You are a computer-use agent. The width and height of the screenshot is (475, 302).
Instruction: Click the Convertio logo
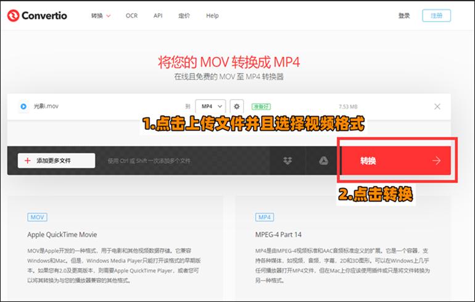(37, 15)
